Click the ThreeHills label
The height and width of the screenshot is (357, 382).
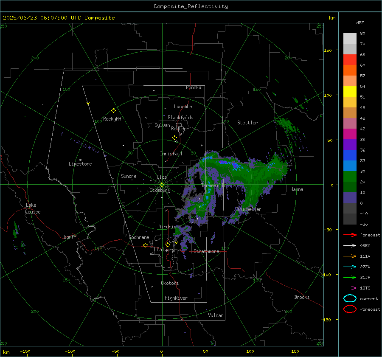point(213,186)
